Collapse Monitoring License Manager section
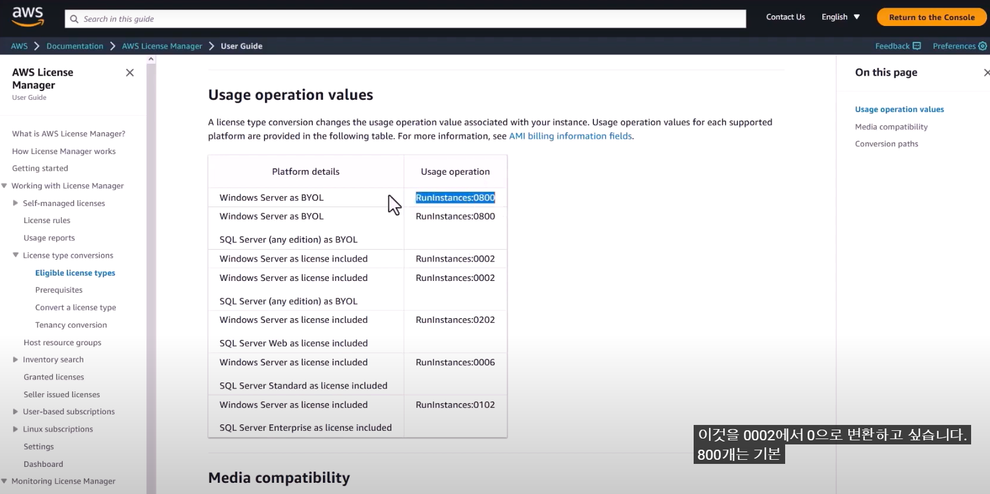The image size is (990, 494). coord(4,482)
